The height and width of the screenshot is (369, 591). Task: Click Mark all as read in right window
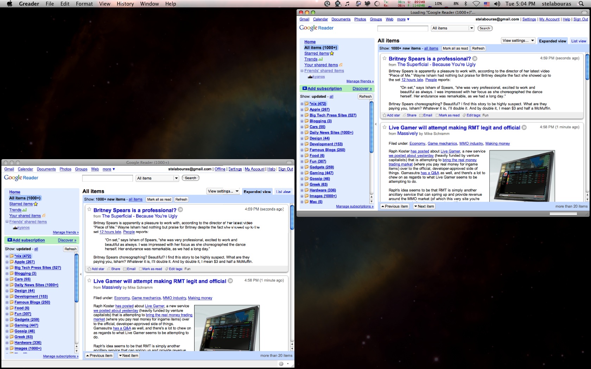click(455, 48)
